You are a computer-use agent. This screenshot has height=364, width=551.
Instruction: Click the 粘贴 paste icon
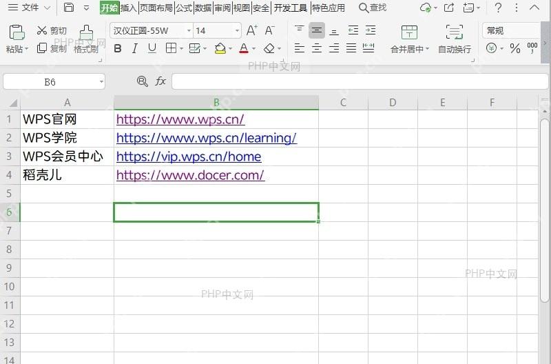pyautogui.click(x=16, y=32)
